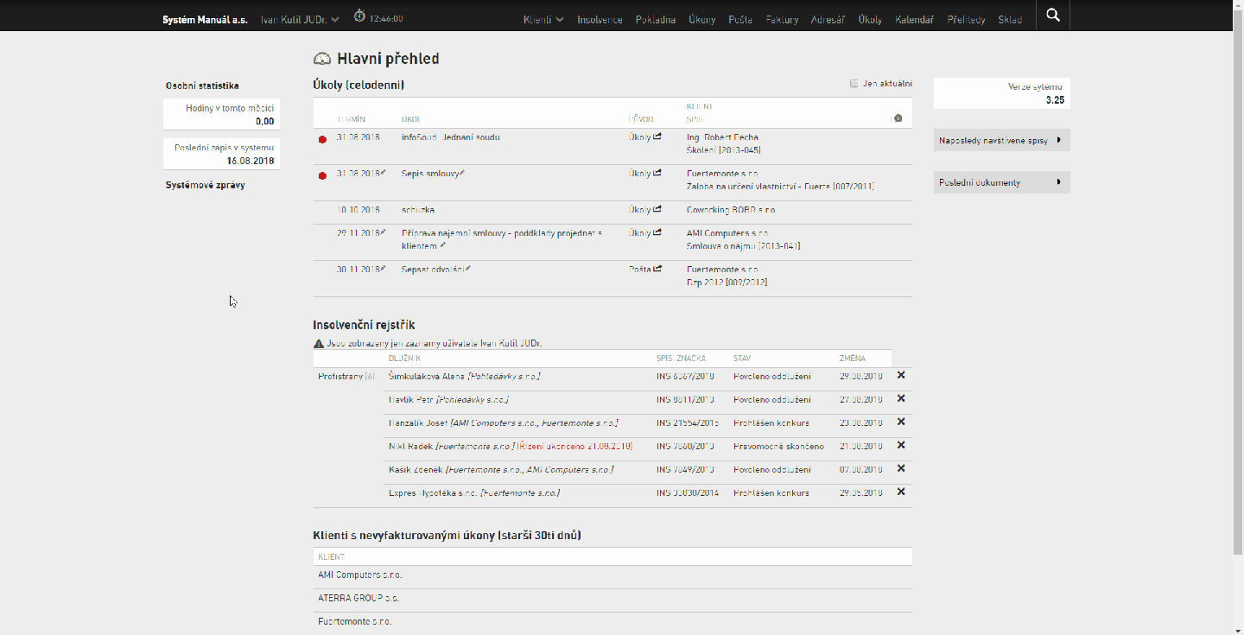Open the Insolvence menu item

(600, 19)
